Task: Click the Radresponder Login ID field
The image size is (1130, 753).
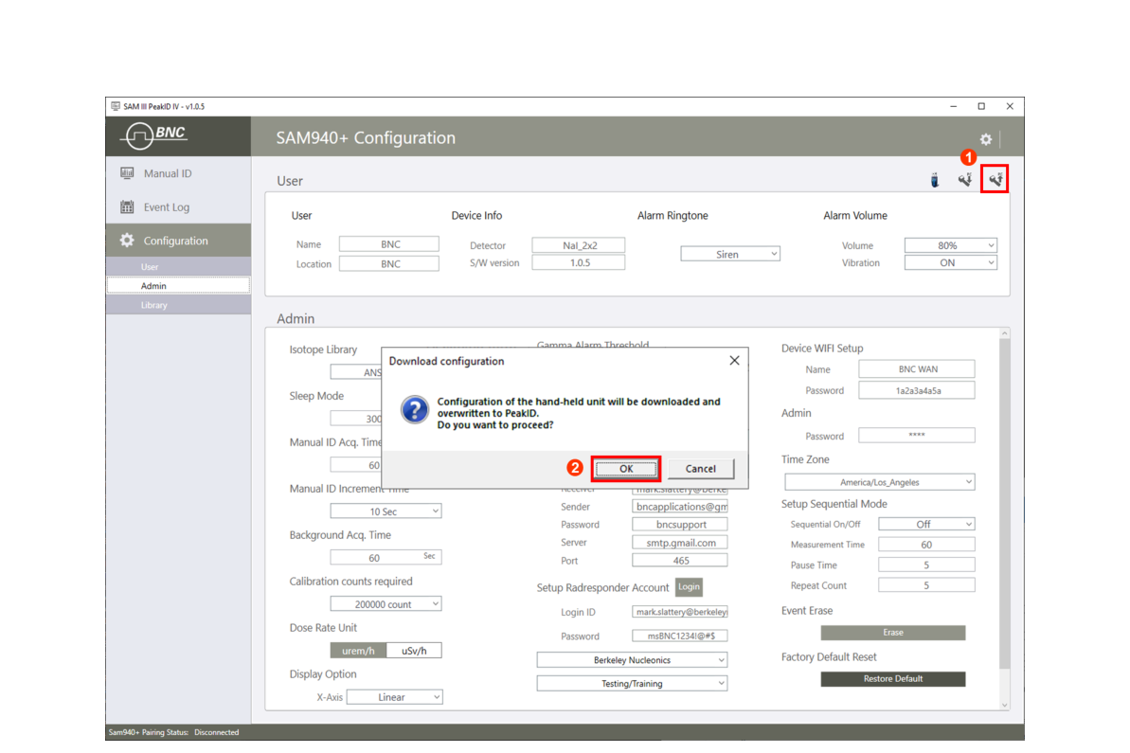Action: click(679, 612)
